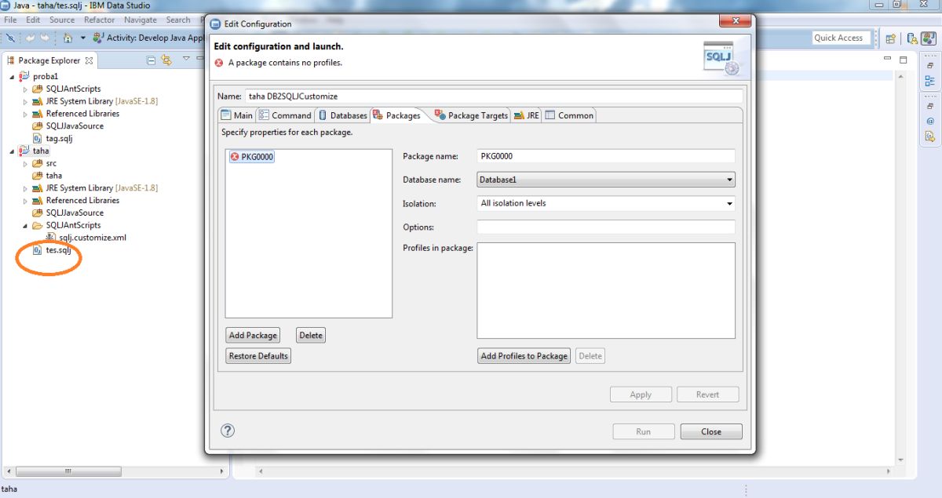Click the Close button in dialog

(711, 431)
